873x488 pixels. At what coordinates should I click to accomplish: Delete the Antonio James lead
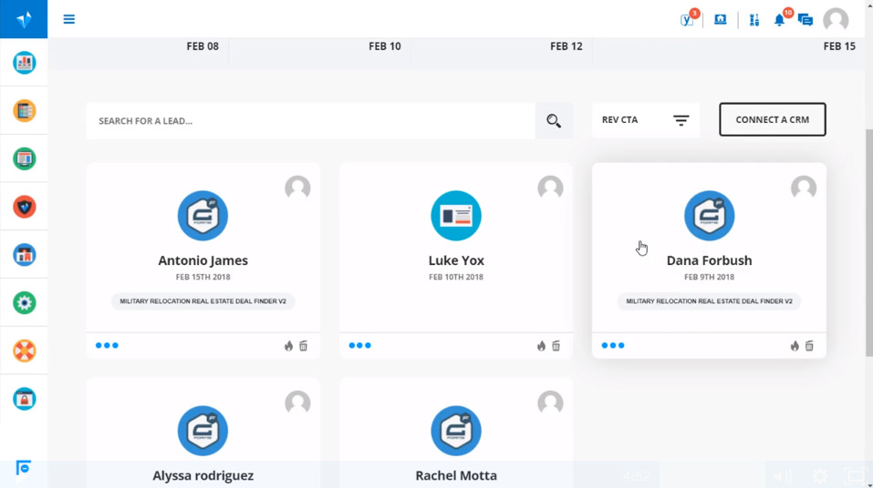point(304,346)
